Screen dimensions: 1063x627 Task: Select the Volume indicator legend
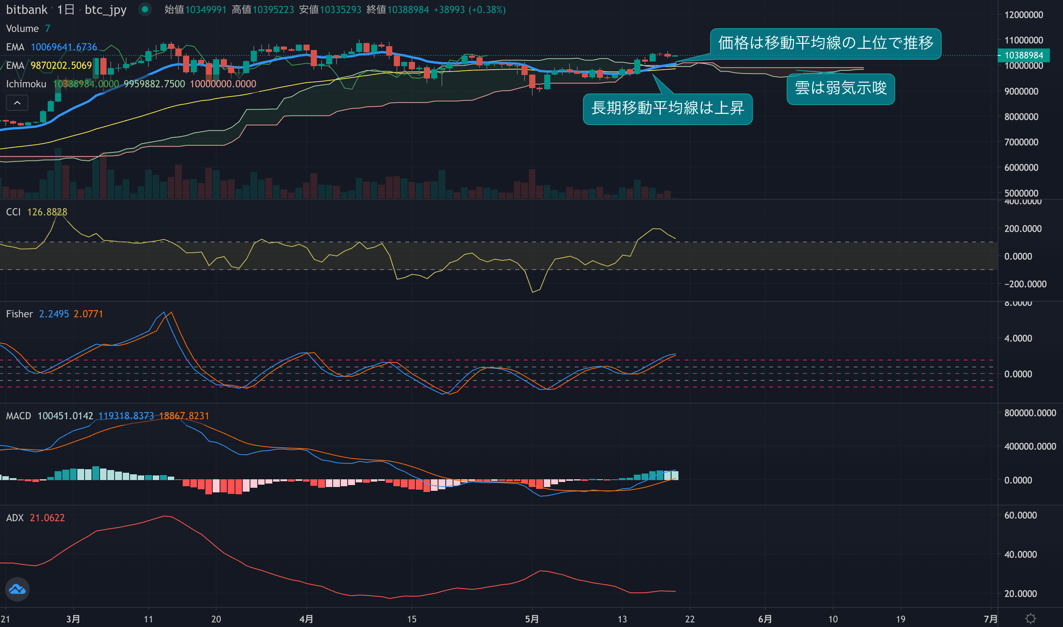pyautogui.click(x=22, y=28)
